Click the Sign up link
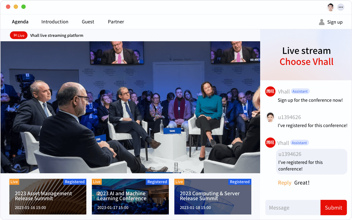This screenshot has height=220, width=352. coord(335,22)
